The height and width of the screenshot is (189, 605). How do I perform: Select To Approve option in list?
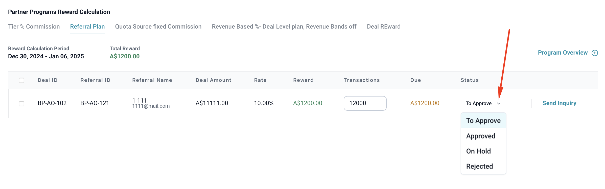pyautogui.click(x=483, y=121)
